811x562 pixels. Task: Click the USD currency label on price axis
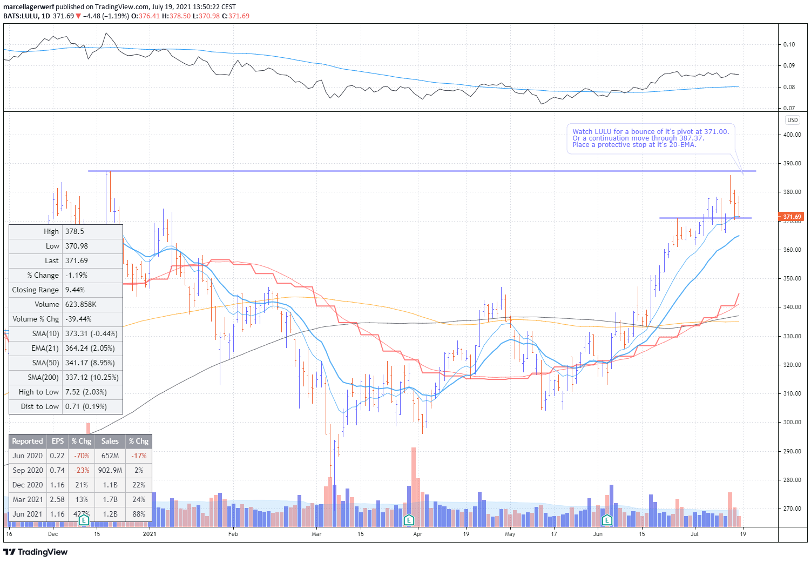pos(792,120)
